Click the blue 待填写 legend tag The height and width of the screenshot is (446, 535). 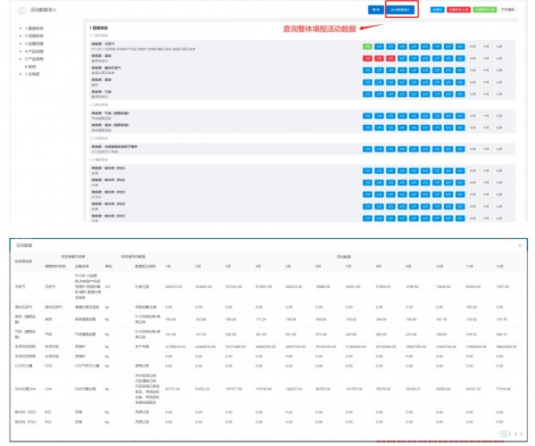coord(437,10)
